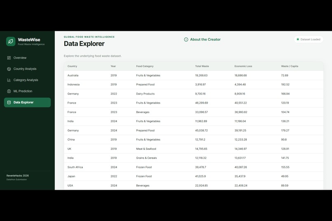Click the Country Analysis globe icon
This screenshot has height=221, width=332.
(x=9, y=69)
